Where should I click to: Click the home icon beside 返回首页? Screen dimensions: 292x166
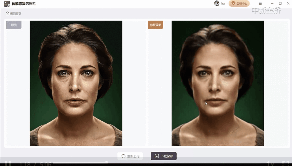tap(7, 13)
